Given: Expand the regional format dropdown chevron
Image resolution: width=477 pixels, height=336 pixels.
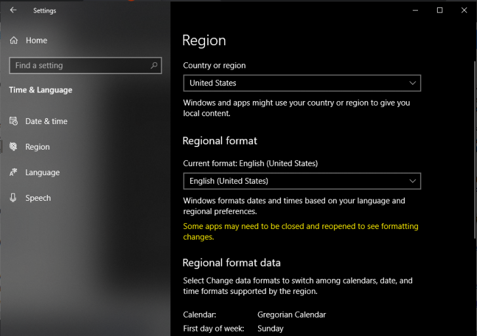Looking at the screenshot, I should pyautogui.click(x=413, y=181).
